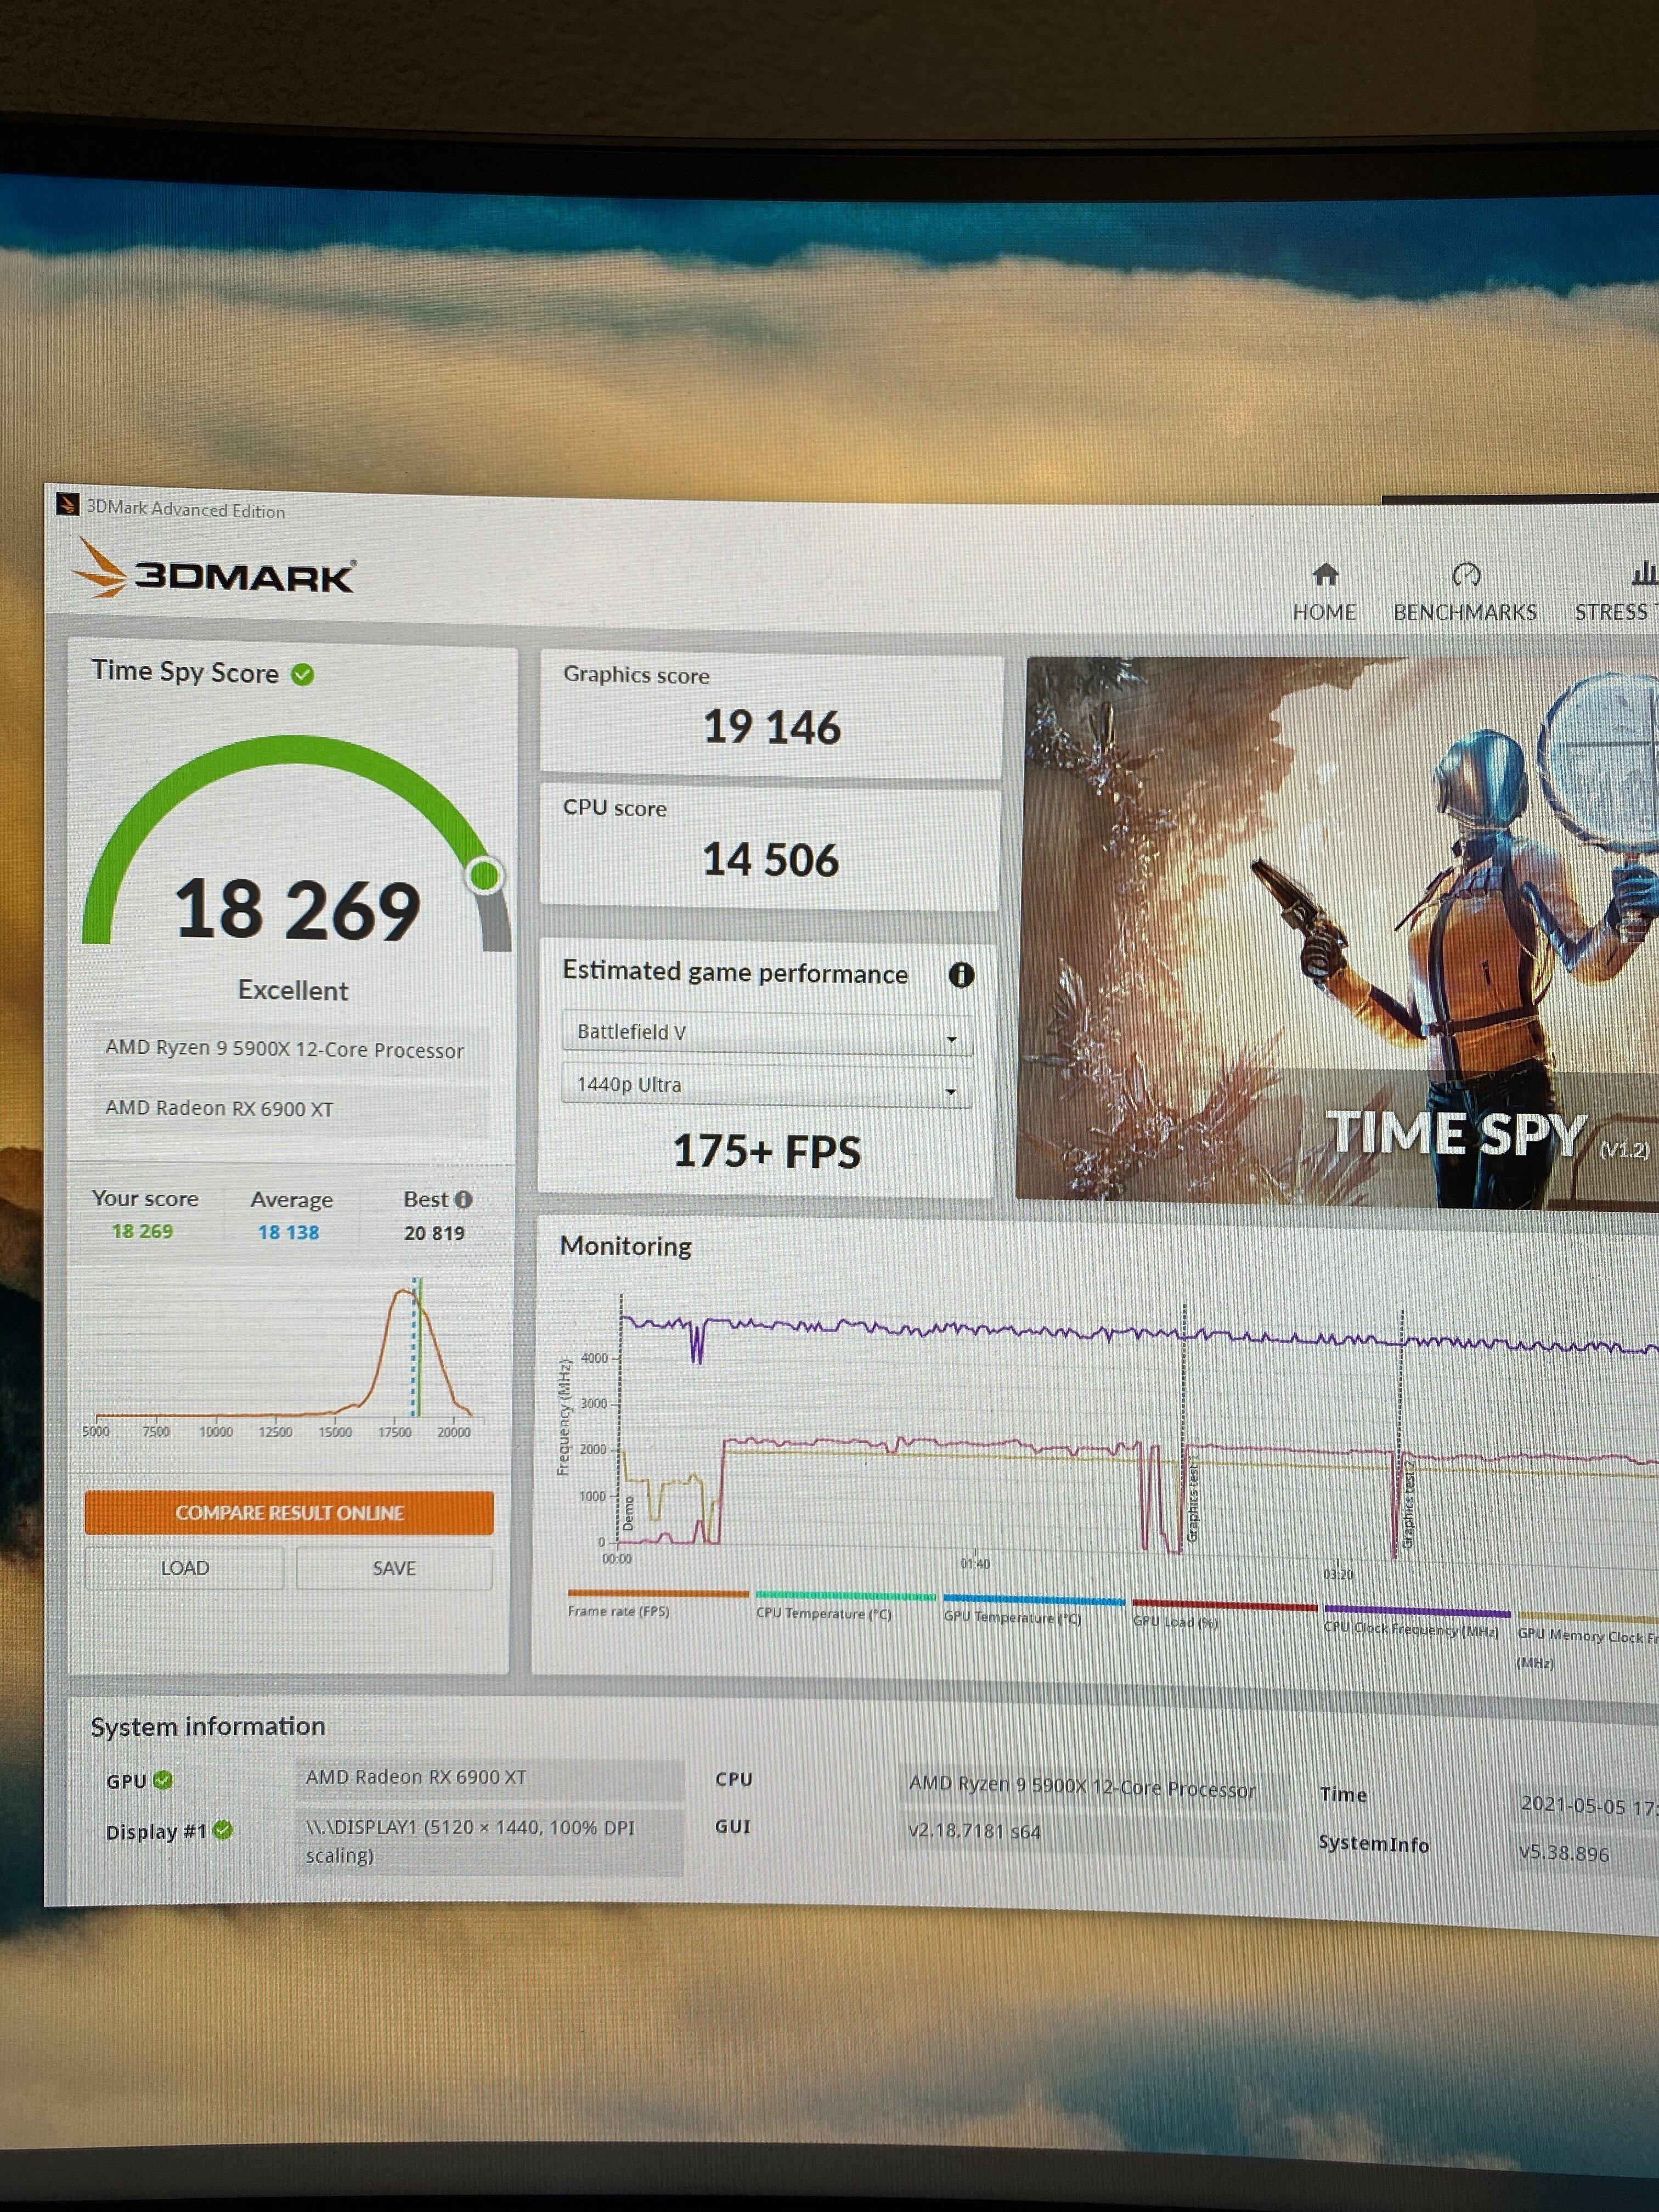The width and height of the screenshot is (1659, 2212).
Task: Open the Battlefield V game dropdown
Action: [767, 1033]
